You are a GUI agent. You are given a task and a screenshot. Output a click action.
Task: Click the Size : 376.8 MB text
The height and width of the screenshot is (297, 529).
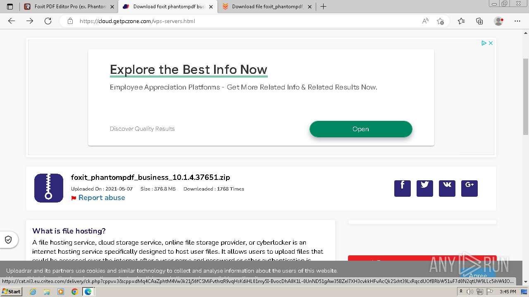coord(158,189)
